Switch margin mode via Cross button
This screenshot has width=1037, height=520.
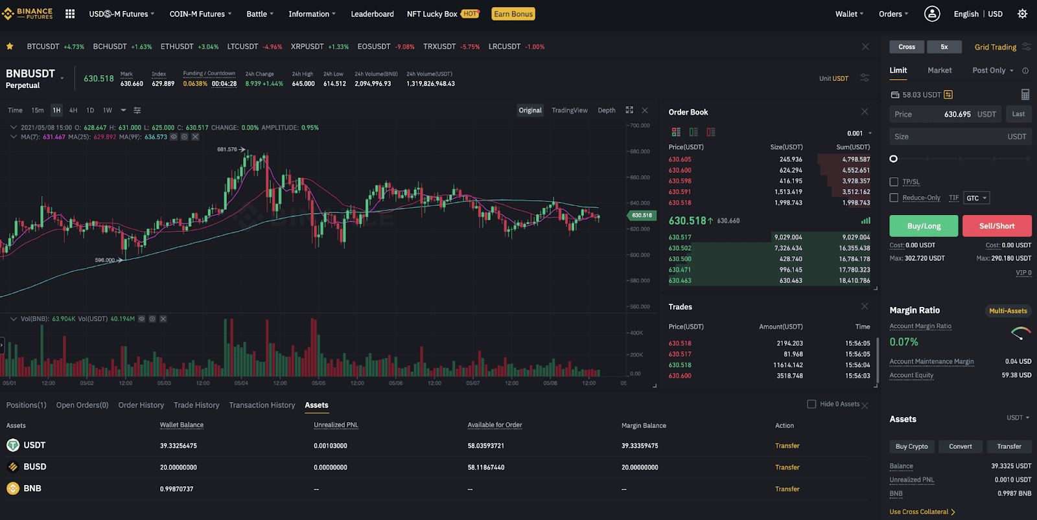click(x=907, y=47)
